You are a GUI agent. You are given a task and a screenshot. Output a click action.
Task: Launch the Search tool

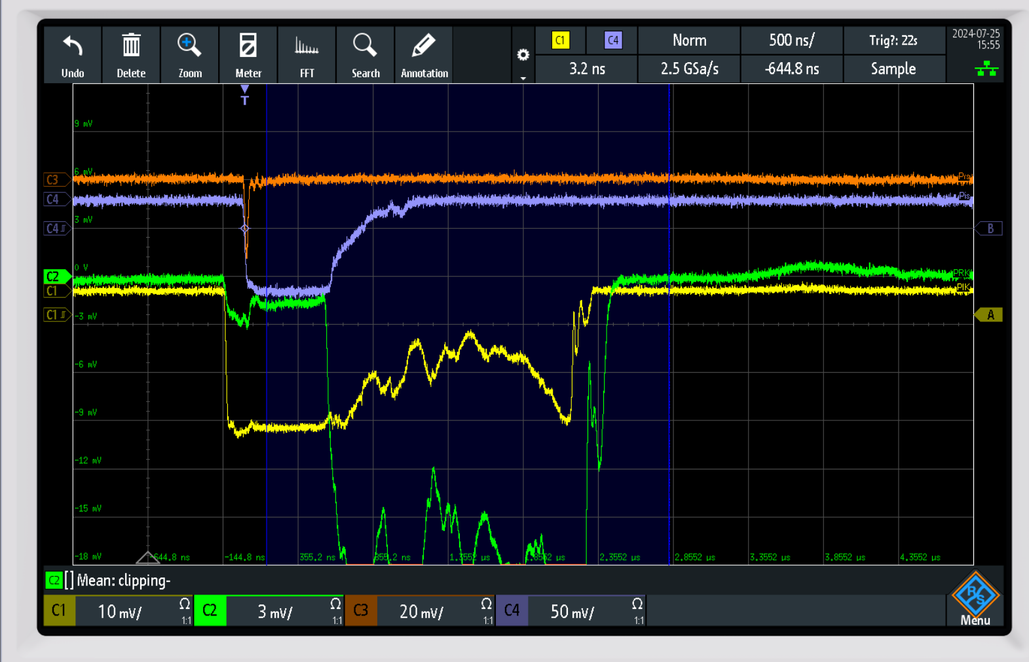[x=365, y=47]
